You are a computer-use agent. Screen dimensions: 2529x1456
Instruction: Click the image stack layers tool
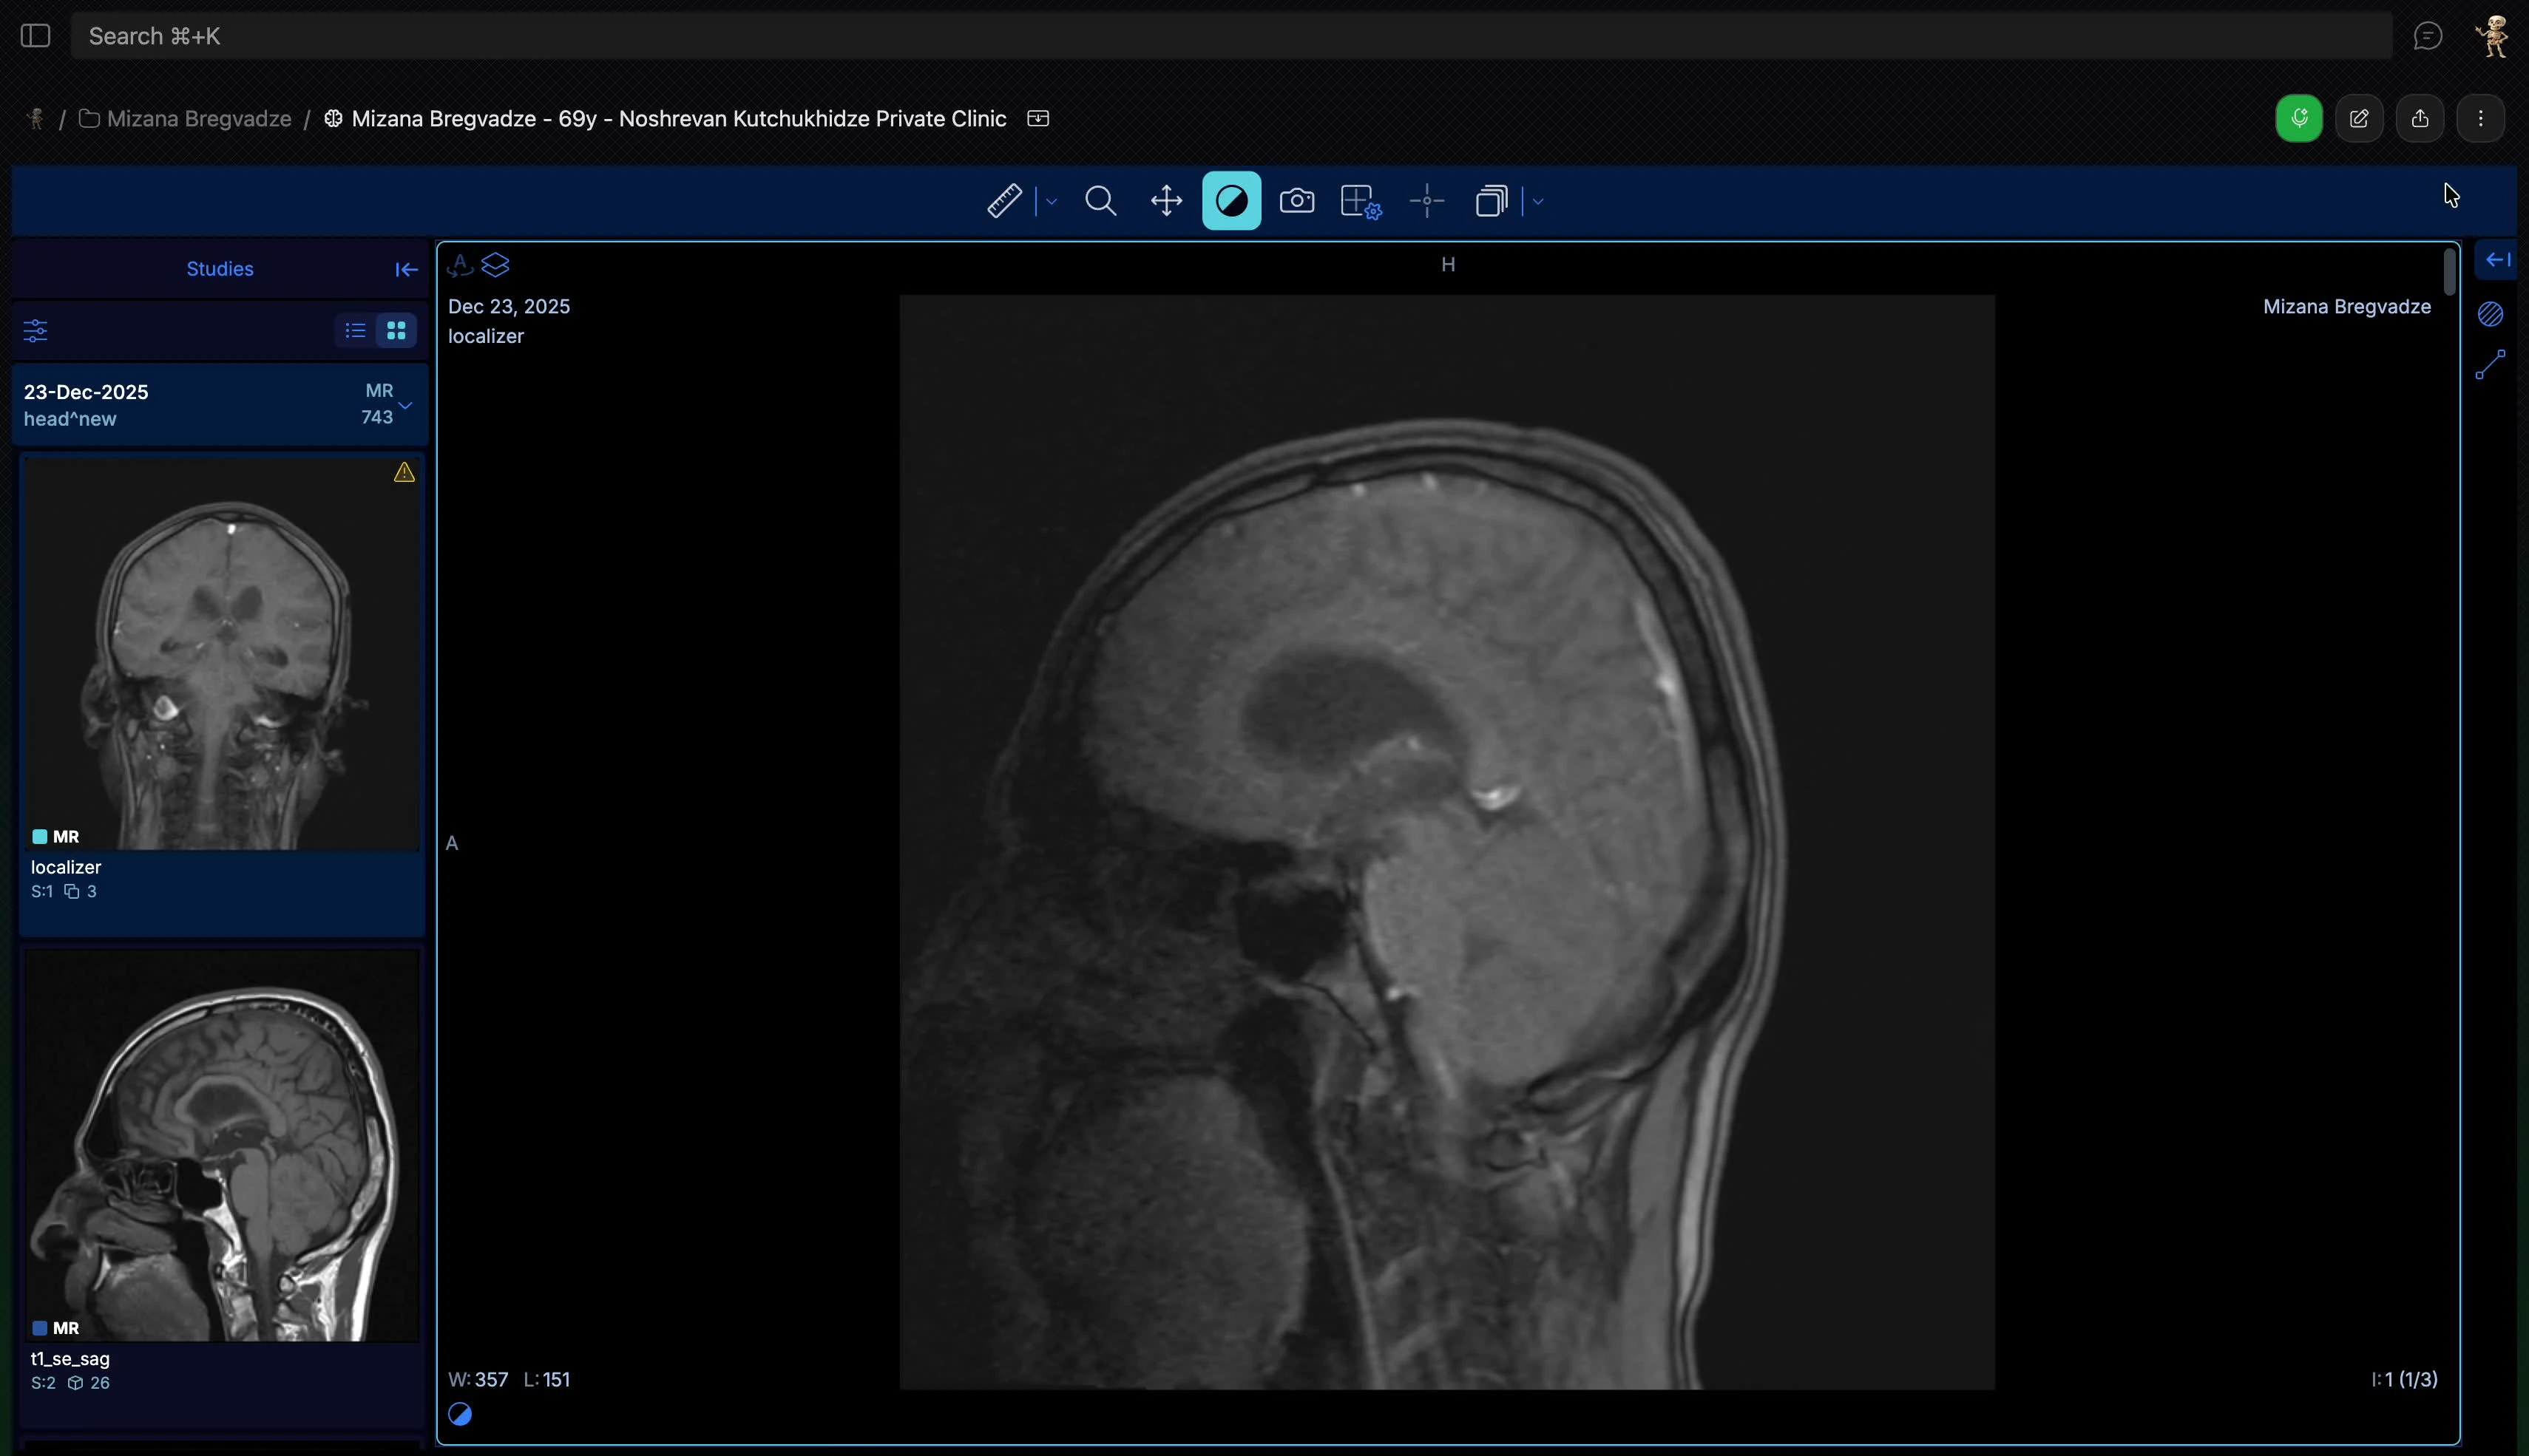1491,201
